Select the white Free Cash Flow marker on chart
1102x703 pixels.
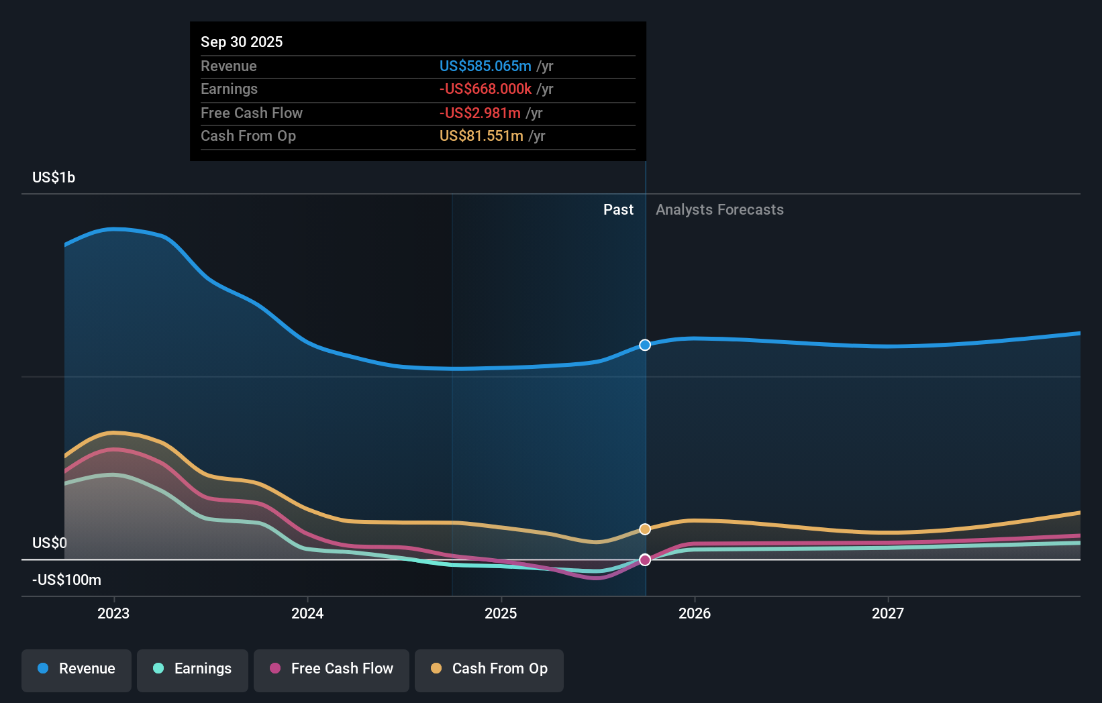pos(645,559)
